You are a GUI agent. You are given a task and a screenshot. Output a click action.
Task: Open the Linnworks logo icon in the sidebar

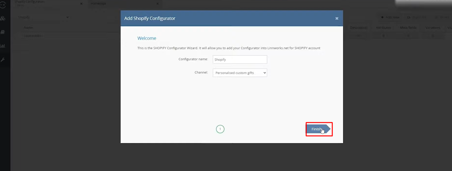(3, 5)
